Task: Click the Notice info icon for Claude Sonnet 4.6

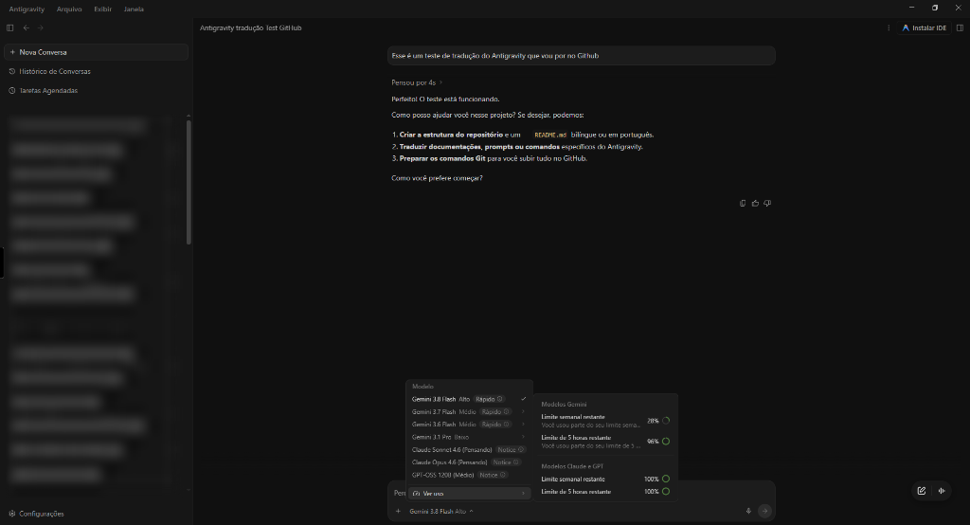Action: tap(520, 450)
